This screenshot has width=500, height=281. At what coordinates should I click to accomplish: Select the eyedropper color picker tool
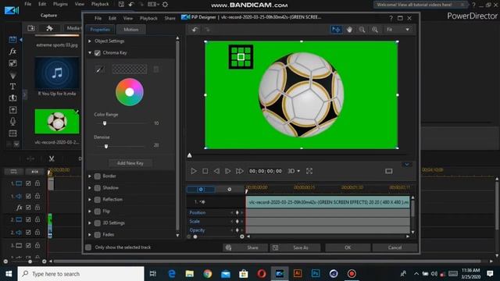(x=99, y=69)
